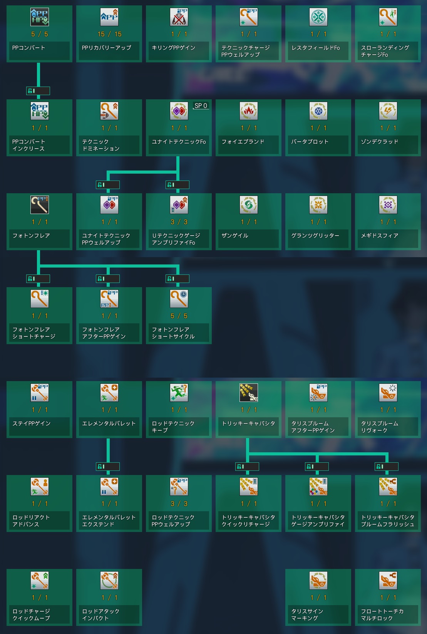Click the フォトンフレア skill icon
The height and width of the screenshot is (634, 427).
click(39, 205)
